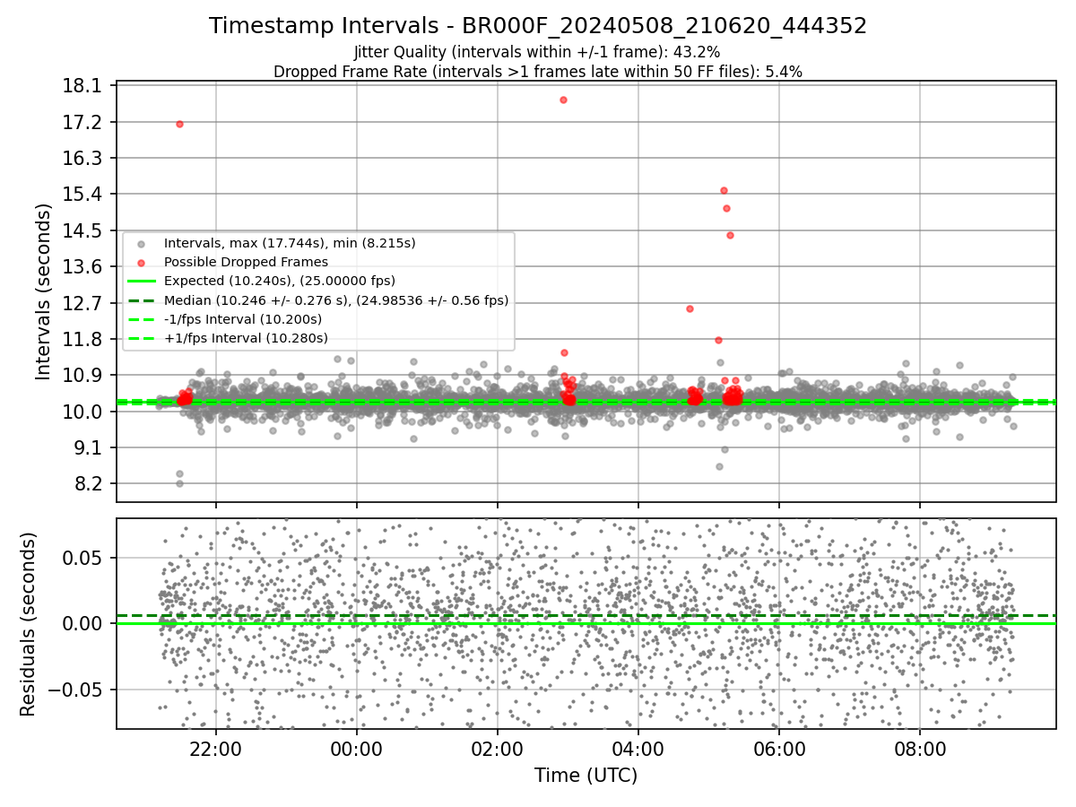Click the 22:00 tick label on time axis
This screenshot has width=1076, height=807.
pos(216,748)
